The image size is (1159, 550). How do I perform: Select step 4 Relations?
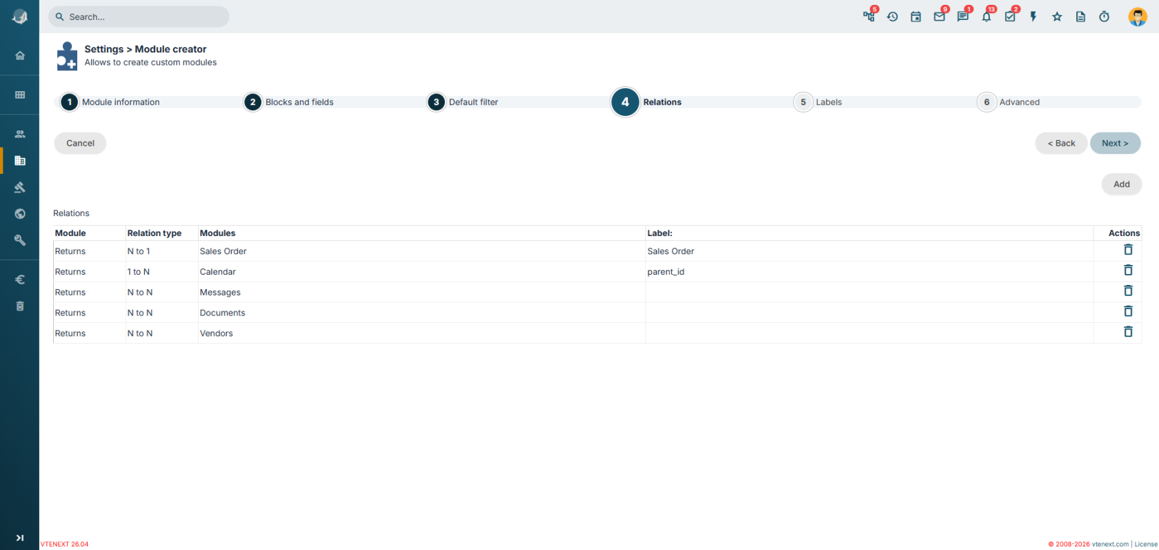pos(646,102)
